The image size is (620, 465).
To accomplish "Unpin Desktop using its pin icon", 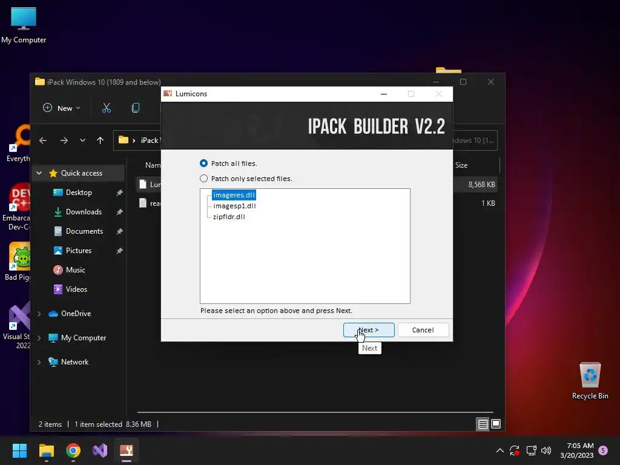I will click(119, 193).
